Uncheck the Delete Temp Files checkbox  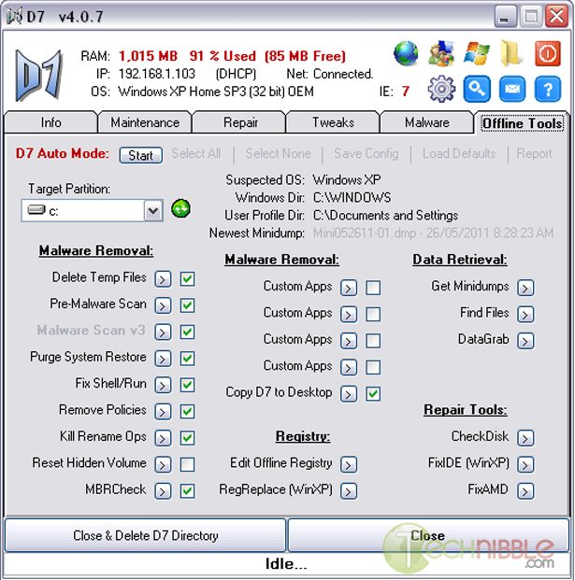[188, 278]
